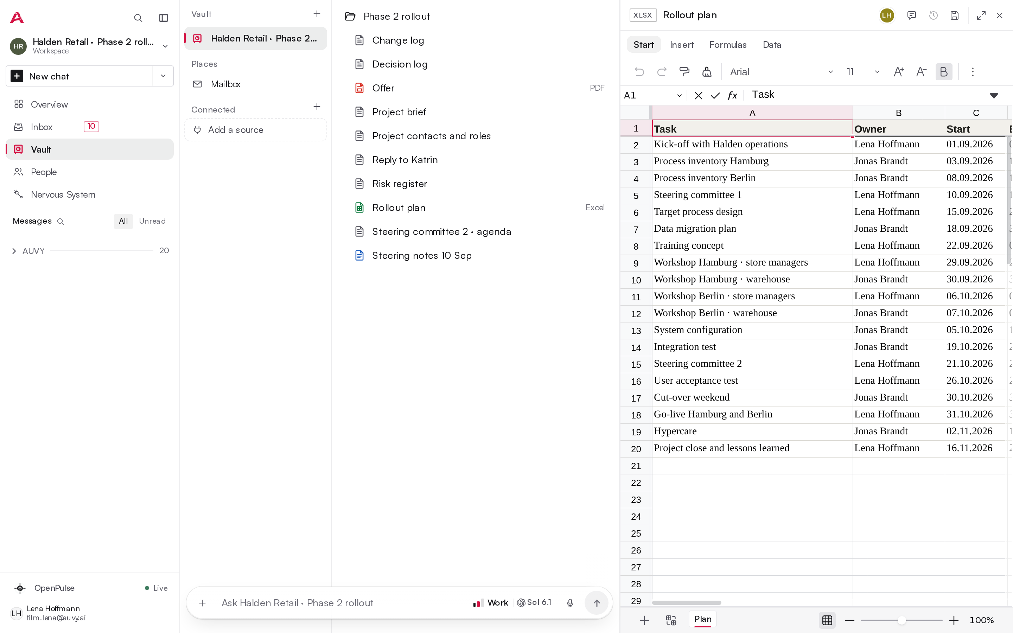Select the Unread messages filter
1013x633 pixels.
tap(152, 221)
